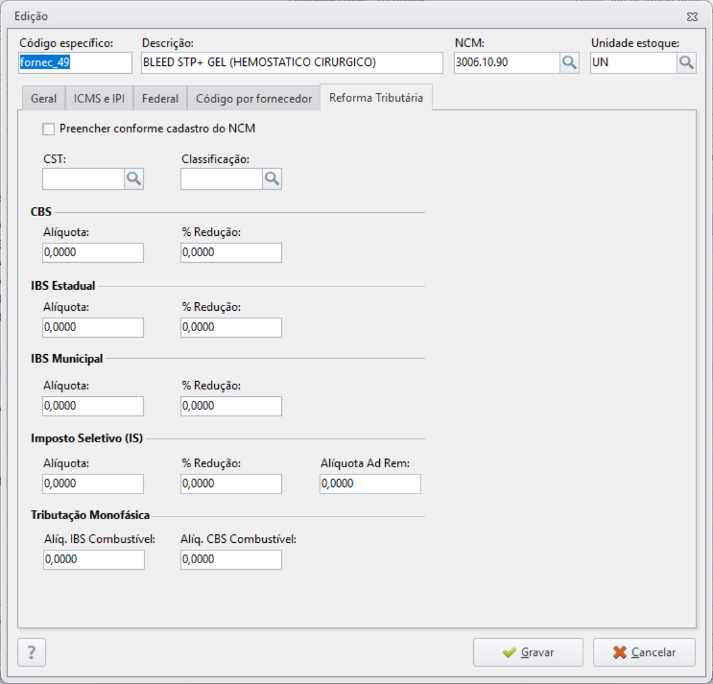Viewport: 713px width, 684px height.
Task: Click the Unidade estoque field
Action: tap(634, 63)
